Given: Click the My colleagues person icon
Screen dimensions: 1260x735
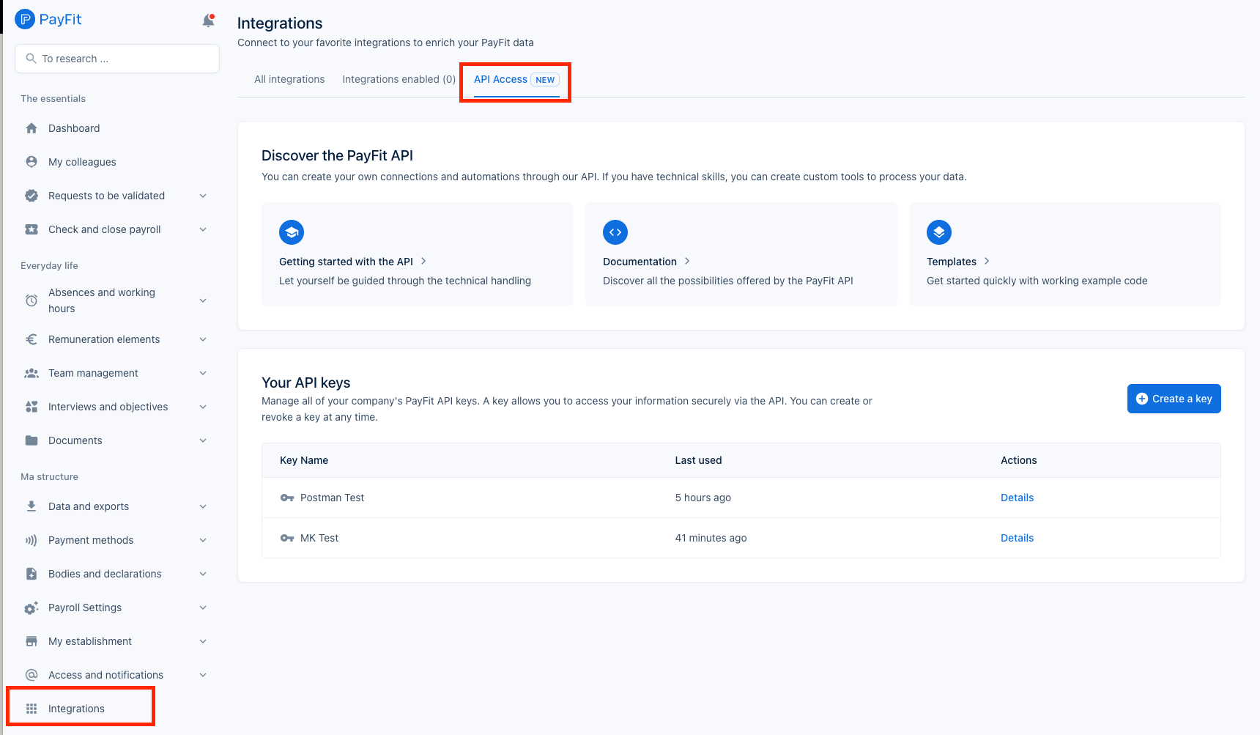Looking at the screenshot, I should (31, 162).
